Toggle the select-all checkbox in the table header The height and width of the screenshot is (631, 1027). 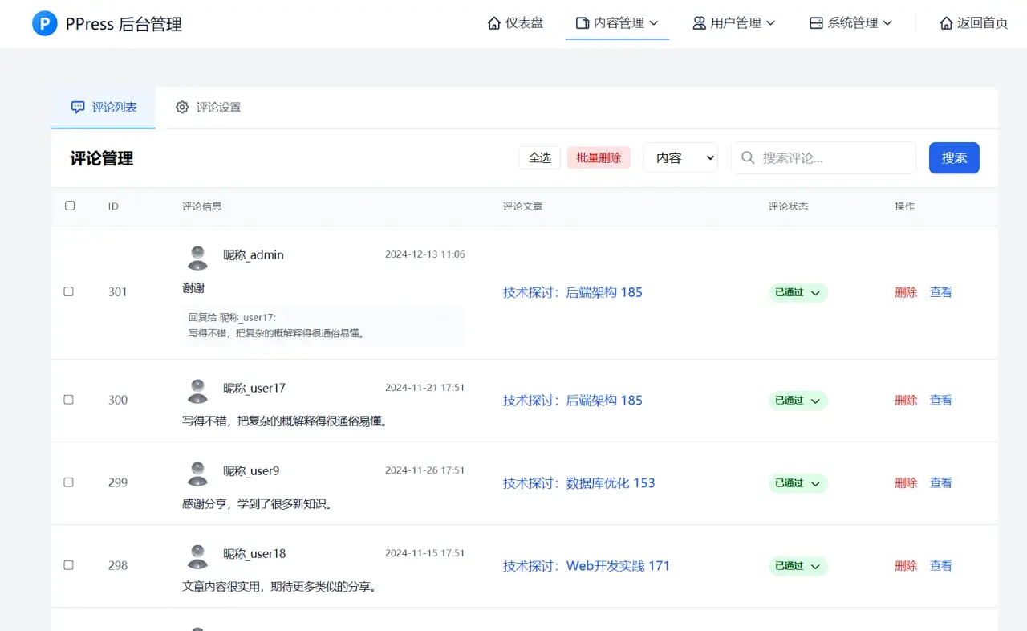pyautogui.click(x=70, y=206)
